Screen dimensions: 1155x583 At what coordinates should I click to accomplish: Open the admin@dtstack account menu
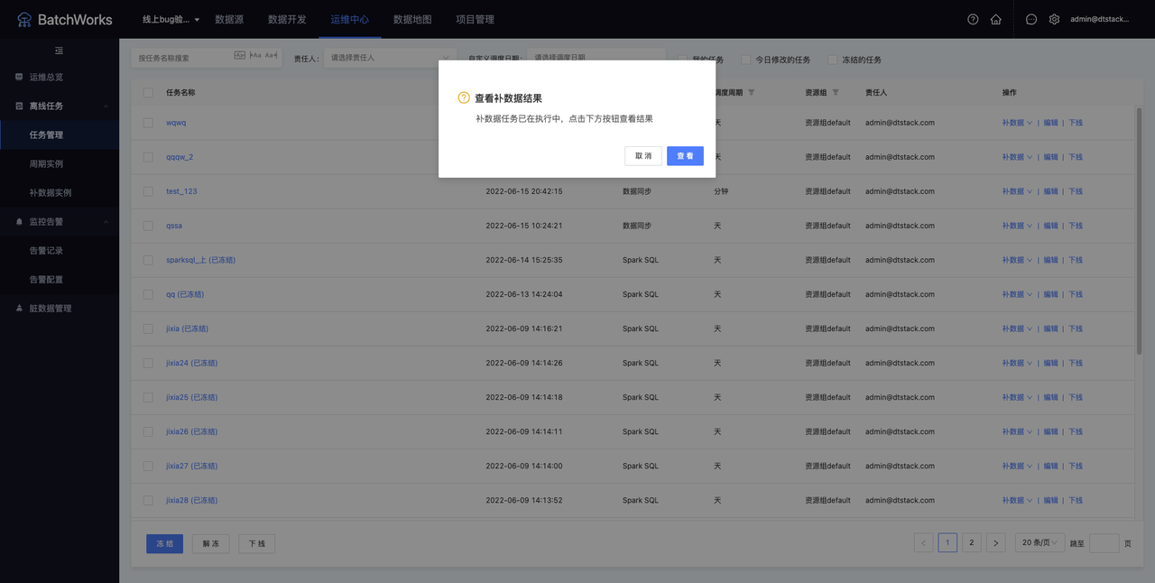click(x=1099, y=19)
